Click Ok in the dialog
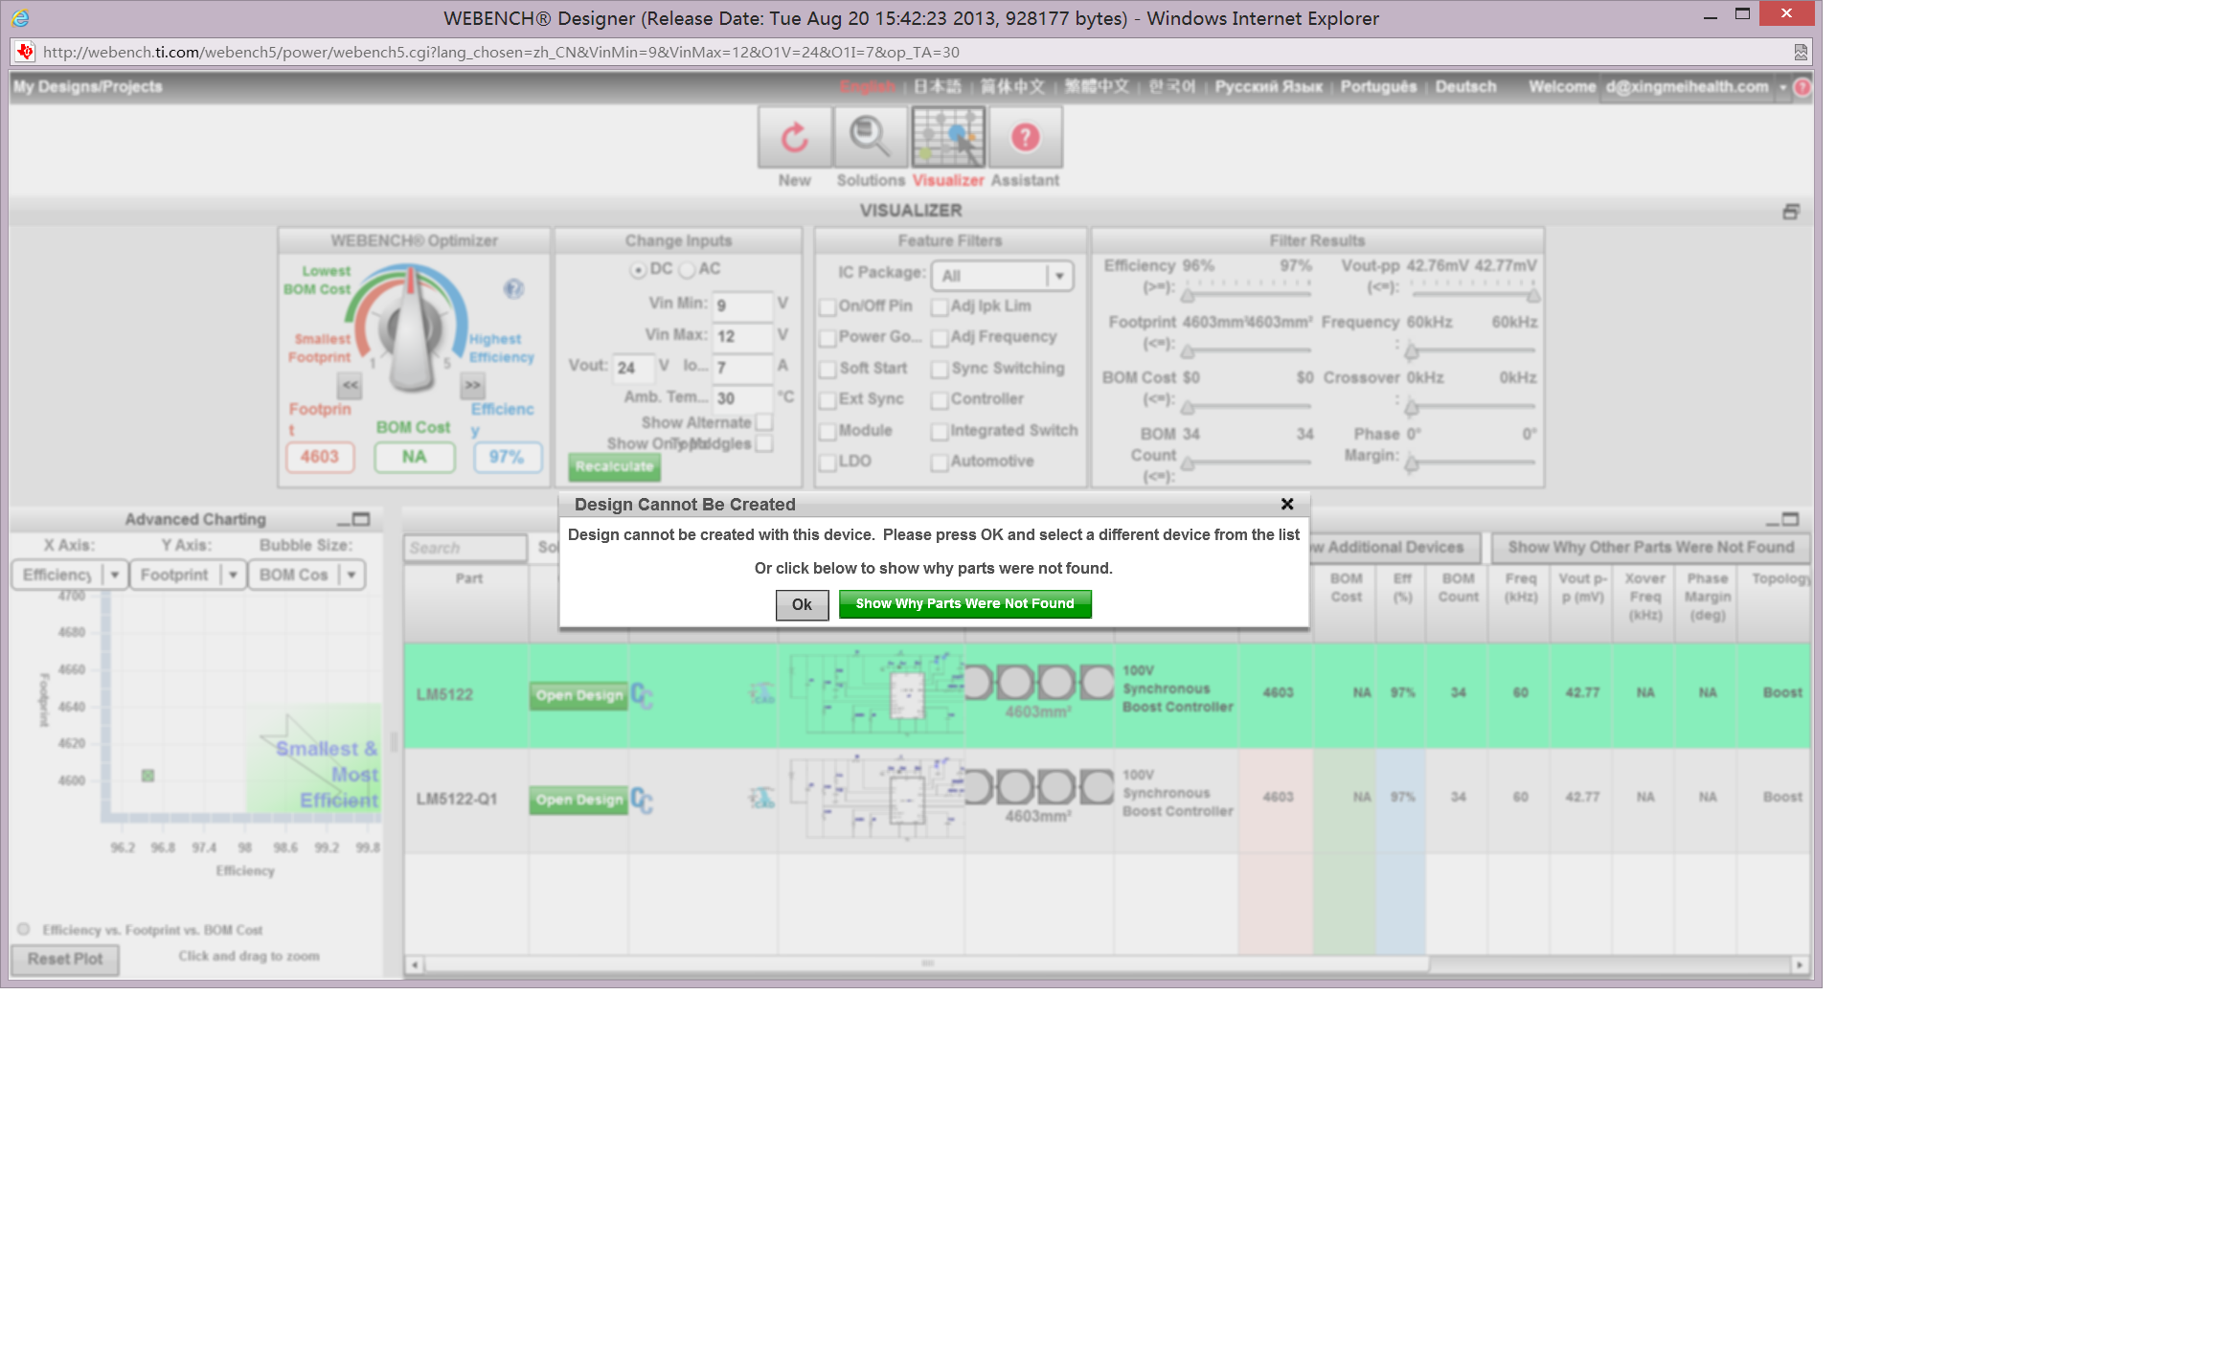 tap(802, 604)
